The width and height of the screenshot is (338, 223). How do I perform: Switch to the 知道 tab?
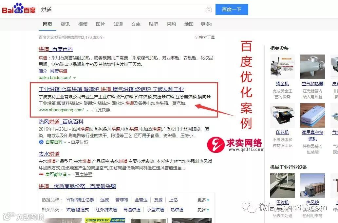click(x=118, y=24)
